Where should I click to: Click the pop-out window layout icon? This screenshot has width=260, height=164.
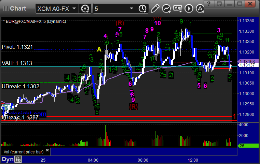click(219, 4)
